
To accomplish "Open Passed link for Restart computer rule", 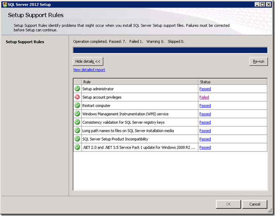I will [205, 105].
